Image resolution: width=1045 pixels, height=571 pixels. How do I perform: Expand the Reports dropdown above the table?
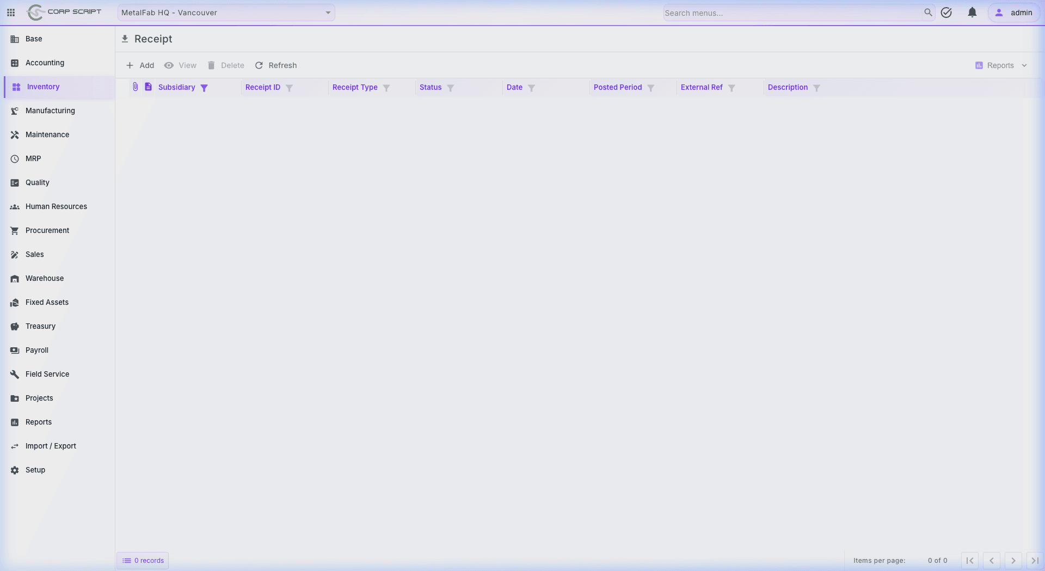pos(1001,65)
